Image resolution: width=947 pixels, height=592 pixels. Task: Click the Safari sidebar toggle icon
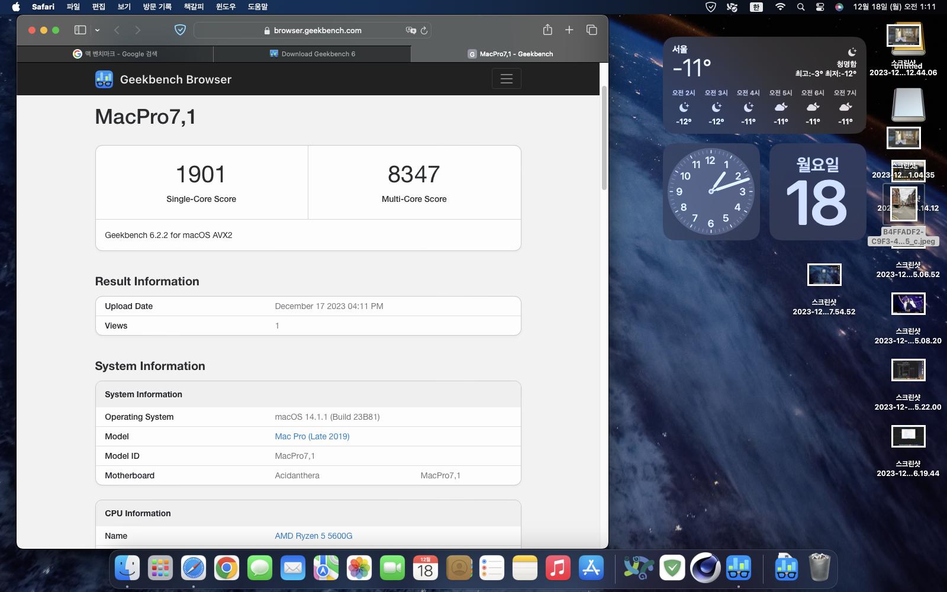(80, 30)
